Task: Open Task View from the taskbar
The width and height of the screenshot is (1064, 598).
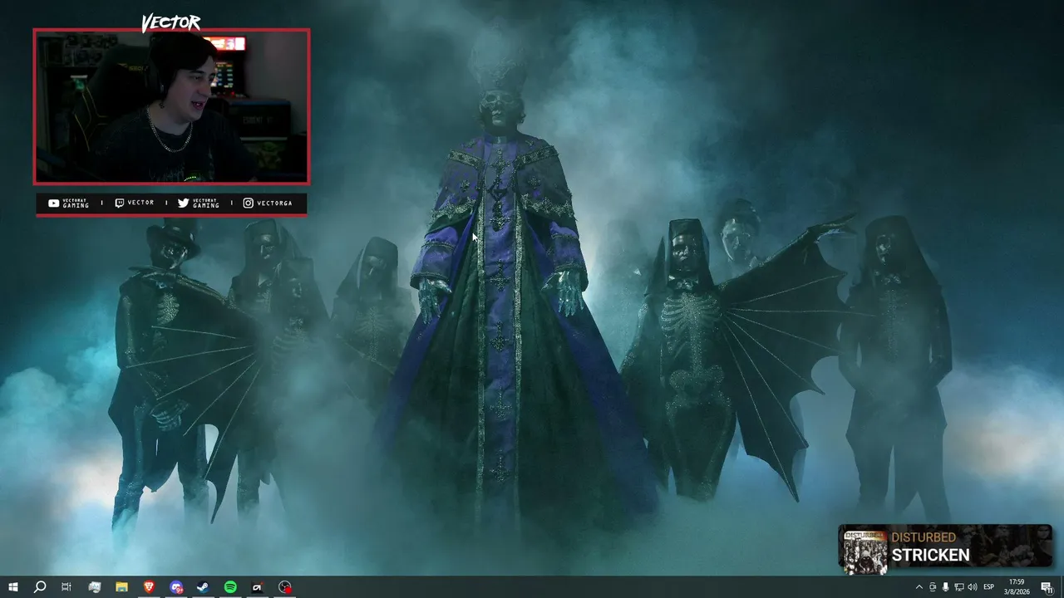Action: [x=66, y=587]
